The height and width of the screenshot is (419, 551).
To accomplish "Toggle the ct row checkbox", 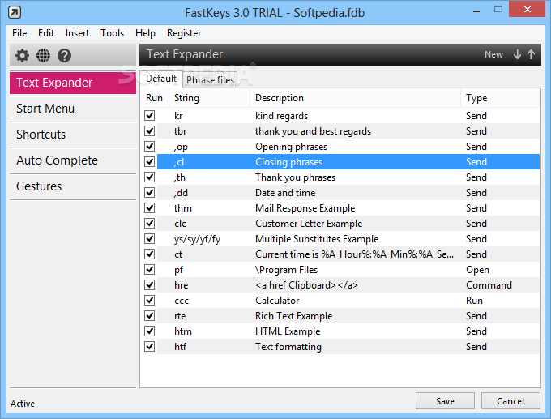I will click(150, 254).
